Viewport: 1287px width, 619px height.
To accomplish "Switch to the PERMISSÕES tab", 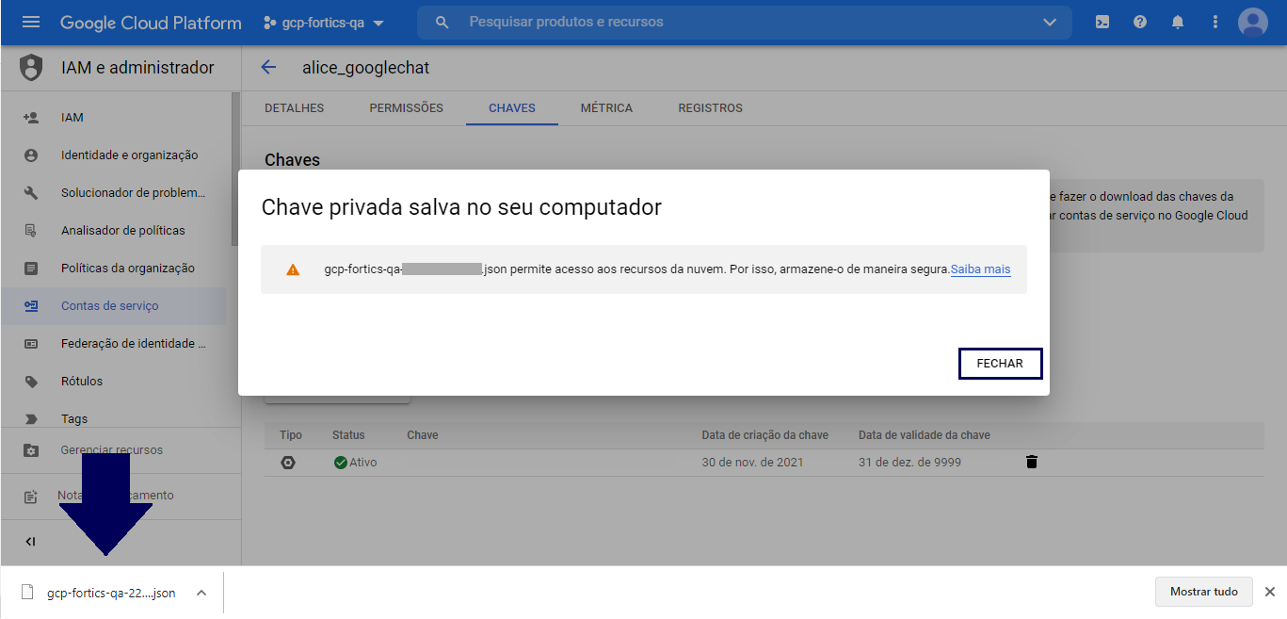I will click(x=407, y=108).
